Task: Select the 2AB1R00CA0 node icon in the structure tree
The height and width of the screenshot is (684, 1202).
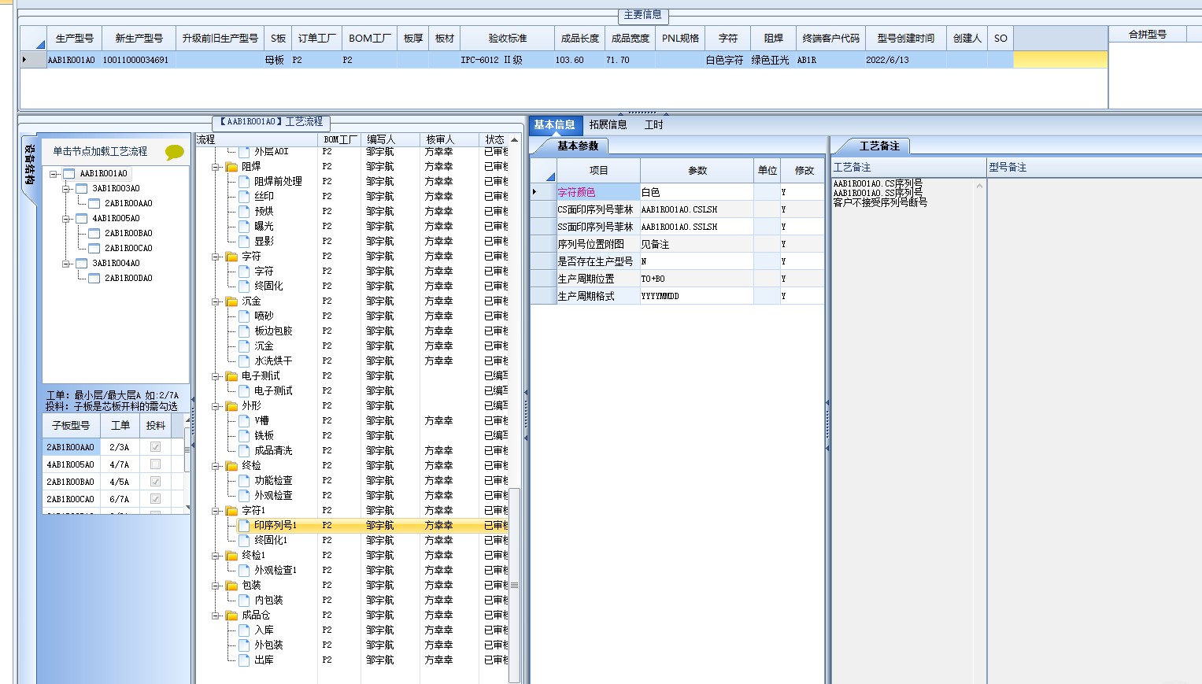Action: tap(94, 248)
